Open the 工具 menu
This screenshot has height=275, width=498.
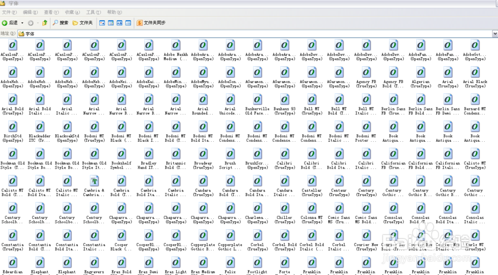click(x=94, y=12)
